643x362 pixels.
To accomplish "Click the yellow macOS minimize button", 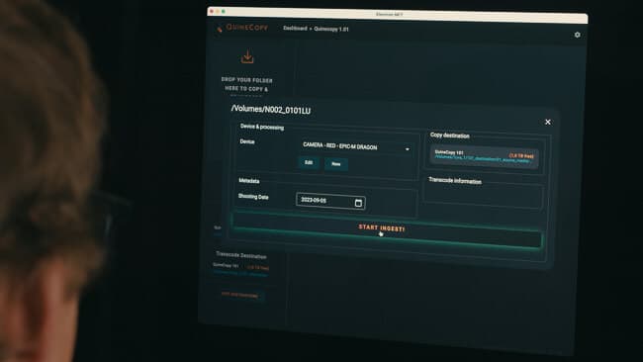I will pyautogui.click(x=218, y=11).
